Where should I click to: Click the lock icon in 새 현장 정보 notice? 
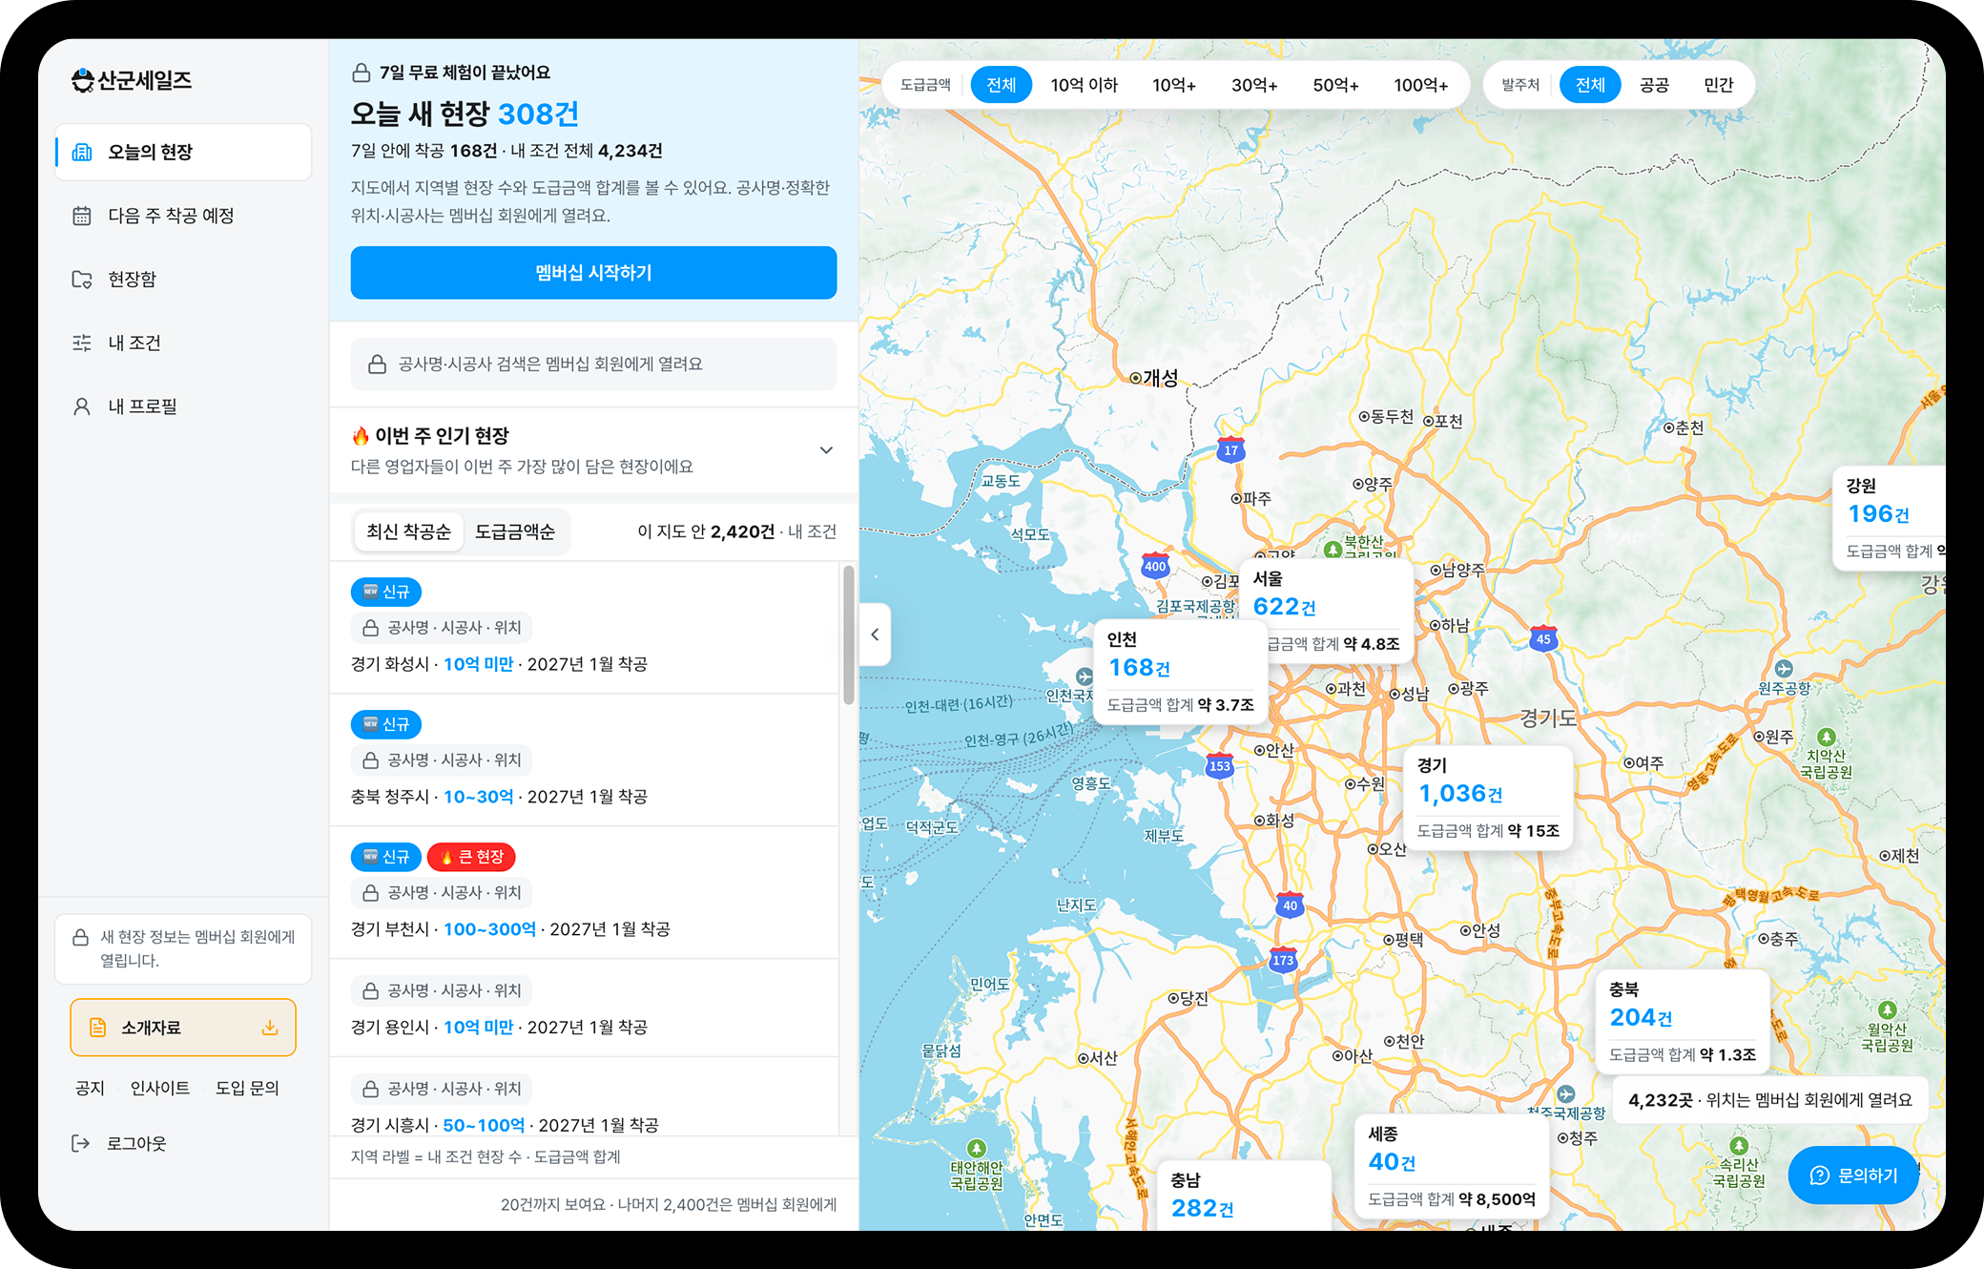[x=81, y=937]
